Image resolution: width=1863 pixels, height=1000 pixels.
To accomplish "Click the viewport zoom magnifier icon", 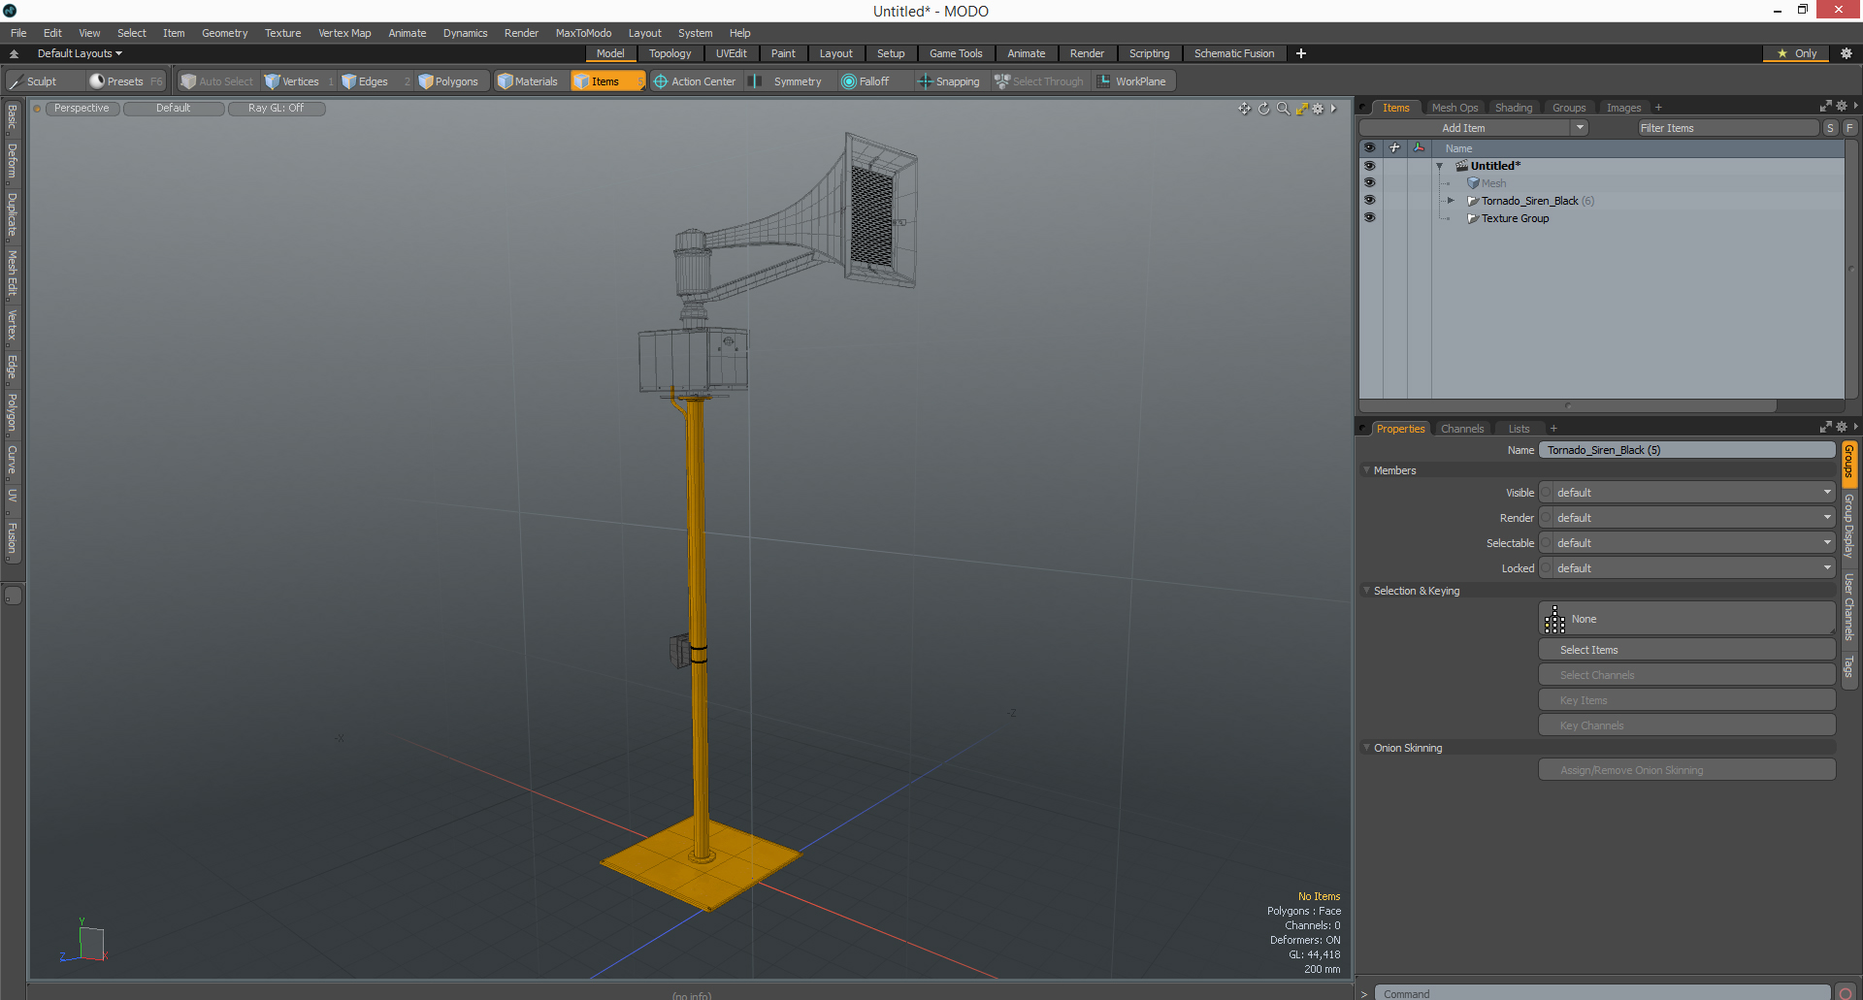I will 1283,109.
